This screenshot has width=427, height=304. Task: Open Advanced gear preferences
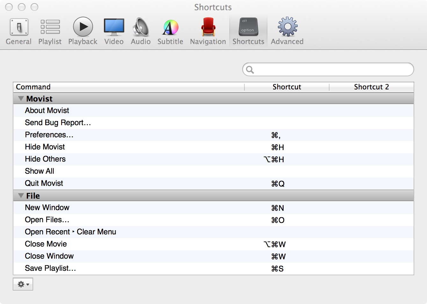(287, 27)
